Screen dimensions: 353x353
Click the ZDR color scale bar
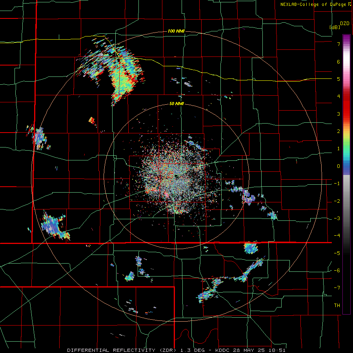346,174
